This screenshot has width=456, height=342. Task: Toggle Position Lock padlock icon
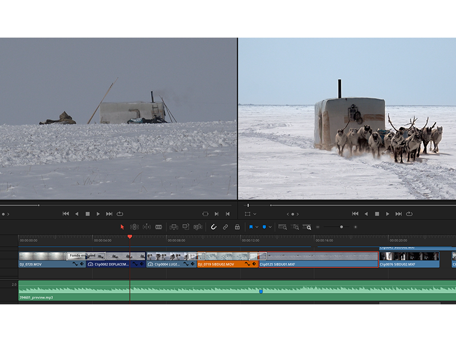(x=237, y=227)
